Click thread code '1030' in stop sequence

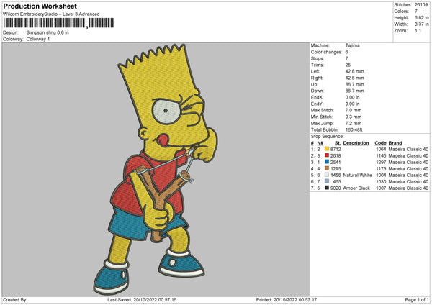[x=381, y=182]
